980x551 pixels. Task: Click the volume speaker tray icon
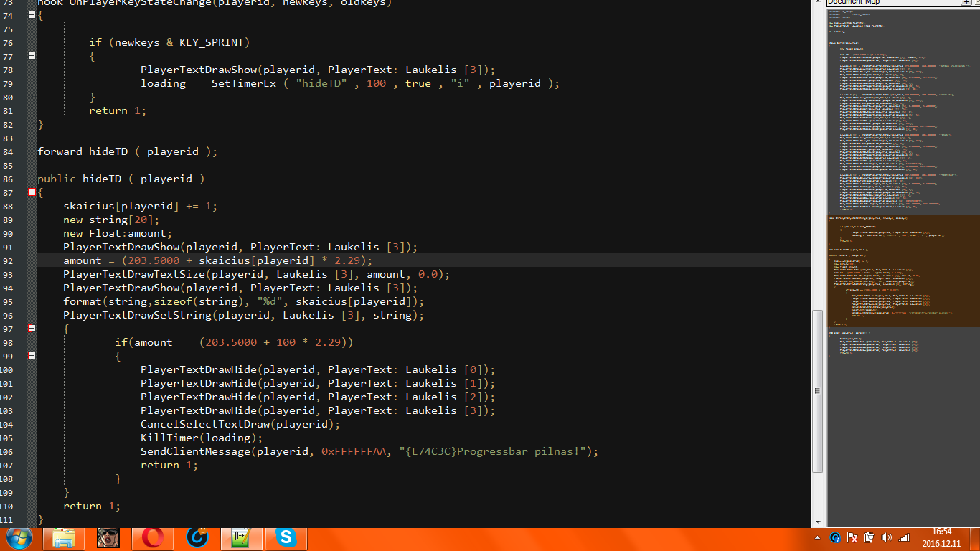pos(886,537)
